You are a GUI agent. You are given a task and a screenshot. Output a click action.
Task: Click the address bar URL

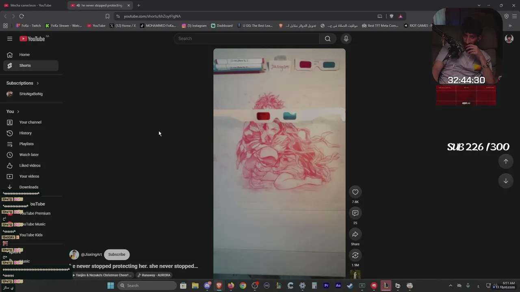[152, 16]
